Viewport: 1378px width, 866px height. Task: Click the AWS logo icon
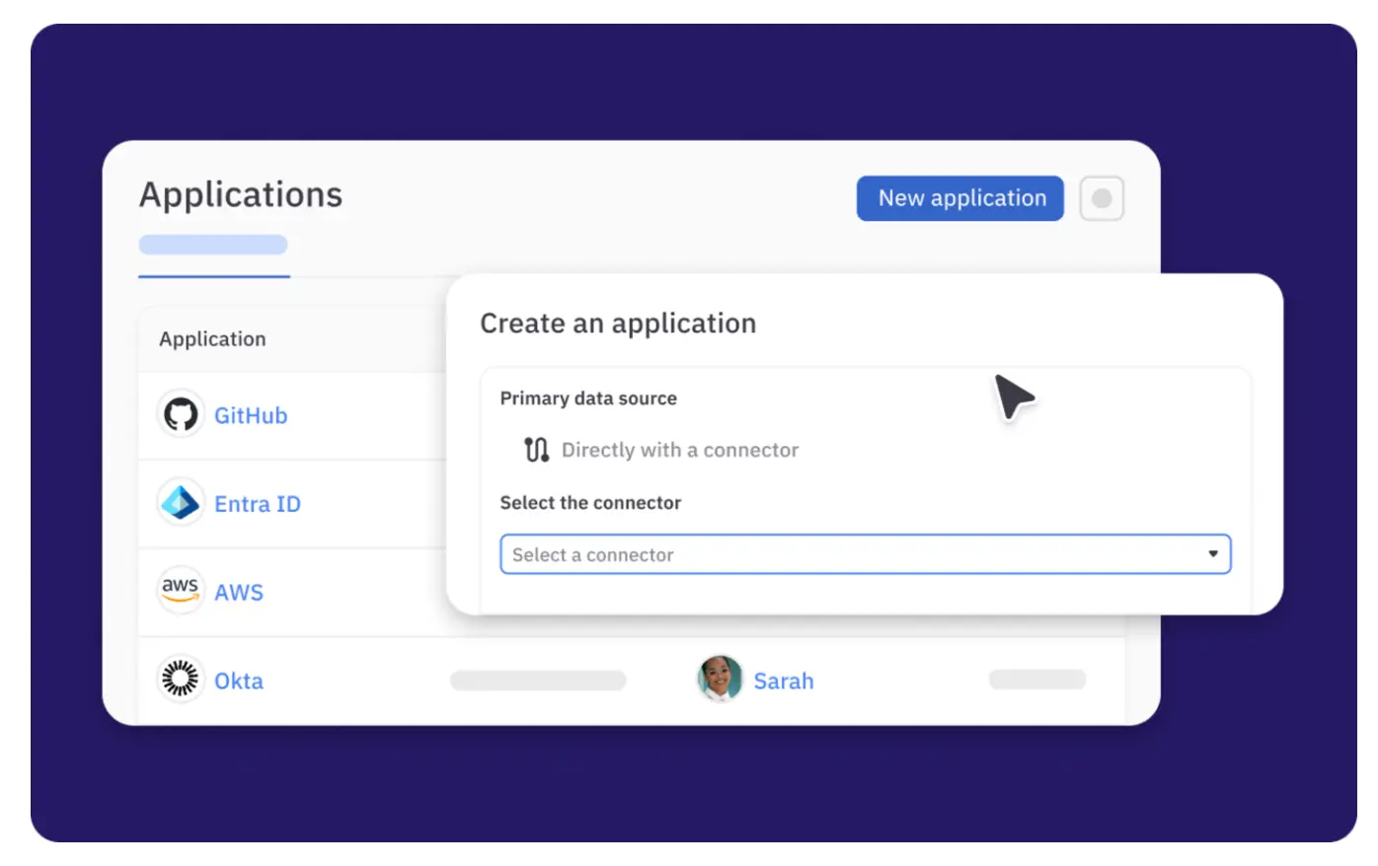[x=180, y=591]
